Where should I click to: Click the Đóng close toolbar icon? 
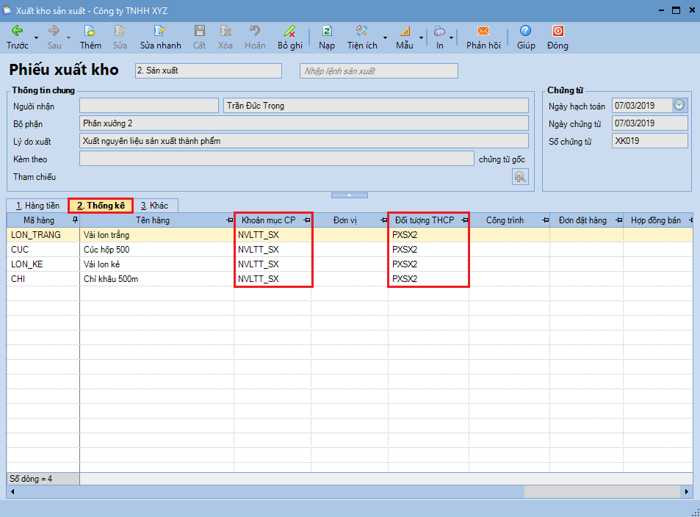(x=558, y=32)
